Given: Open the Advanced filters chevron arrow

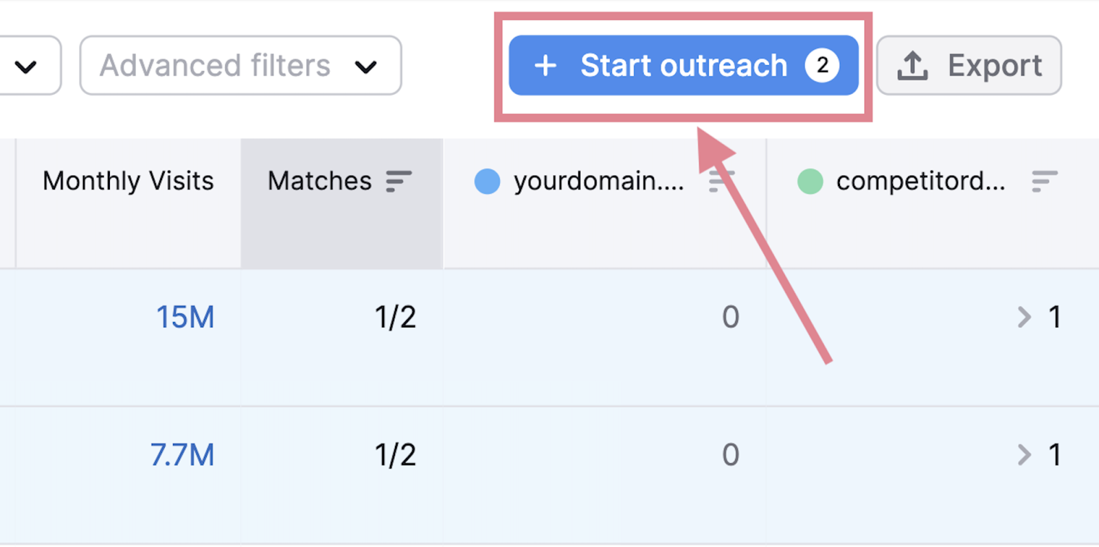Looking at the screenshot, I should [x=366, y=67].
